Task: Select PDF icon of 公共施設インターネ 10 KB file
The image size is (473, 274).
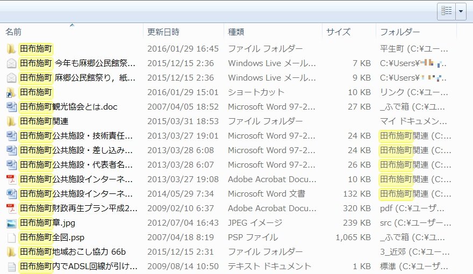Action: click(11, 179)
